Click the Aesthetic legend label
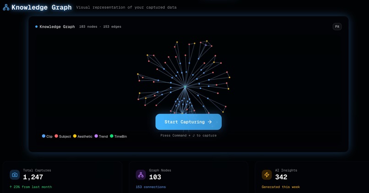The height and width of the screenshot is (193, 369). pos(85,136)
